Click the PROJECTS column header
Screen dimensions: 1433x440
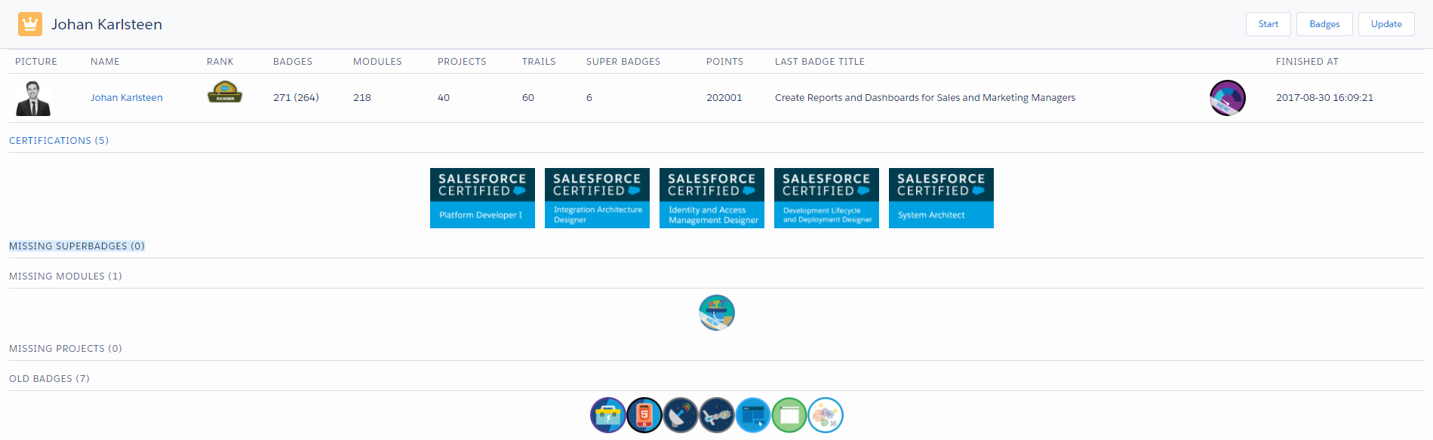(462, 62)
